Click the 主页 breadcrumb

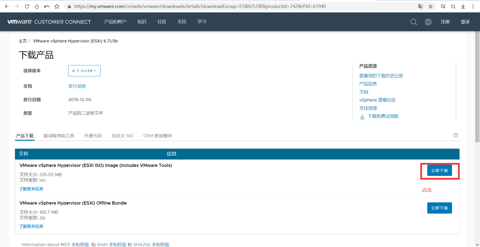pyautogui.click(x=23, y=41)
